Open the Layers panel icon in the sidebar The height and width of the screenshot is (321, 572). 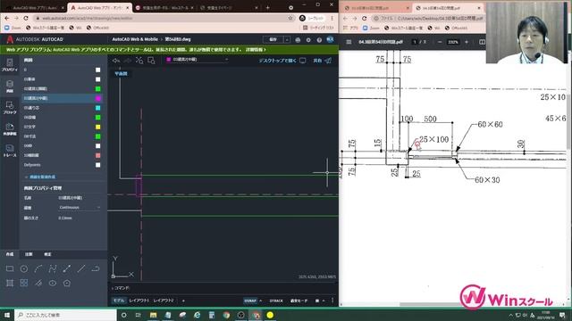pos(10,86)
